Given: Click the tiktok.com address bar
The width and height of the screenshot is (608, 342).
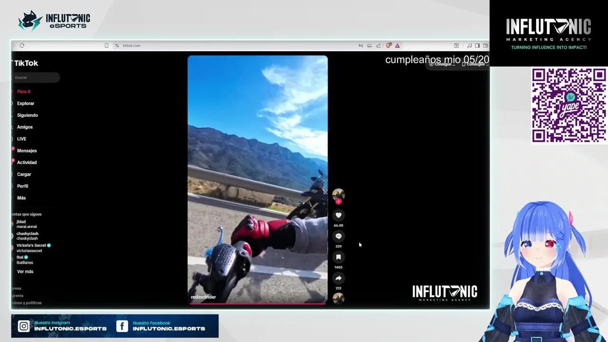Looking at the screenshot, I should pos(132,46).
